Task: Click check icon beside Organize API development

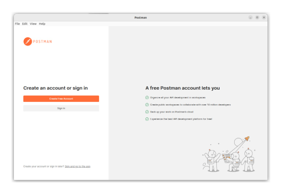Action: 147,98
